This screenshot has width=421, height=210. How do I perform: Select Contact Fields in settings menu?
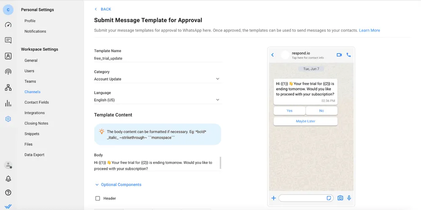pos(37,102)
